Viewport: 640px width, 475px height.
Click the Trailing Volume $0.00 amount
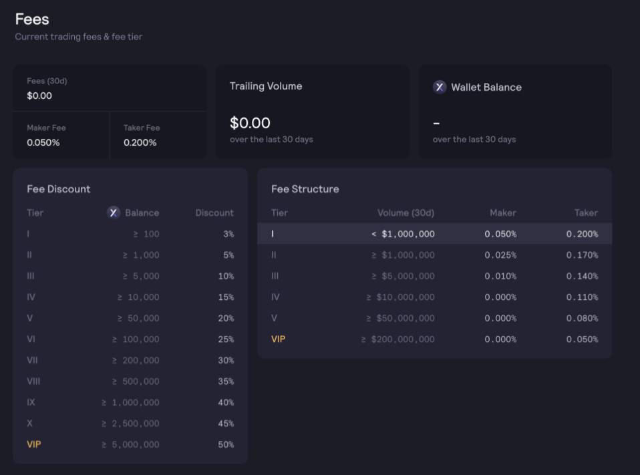(x=250, y=123)
